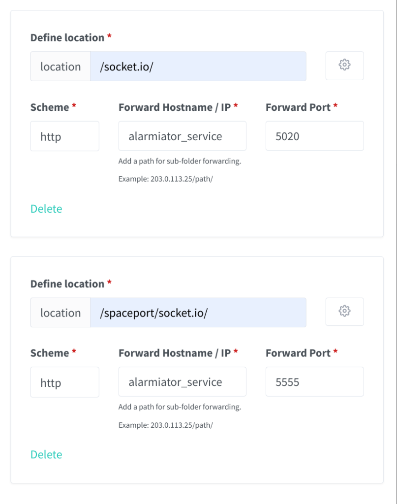Open gear settings for /spaceport/socket.io/ location

[344, 312]
